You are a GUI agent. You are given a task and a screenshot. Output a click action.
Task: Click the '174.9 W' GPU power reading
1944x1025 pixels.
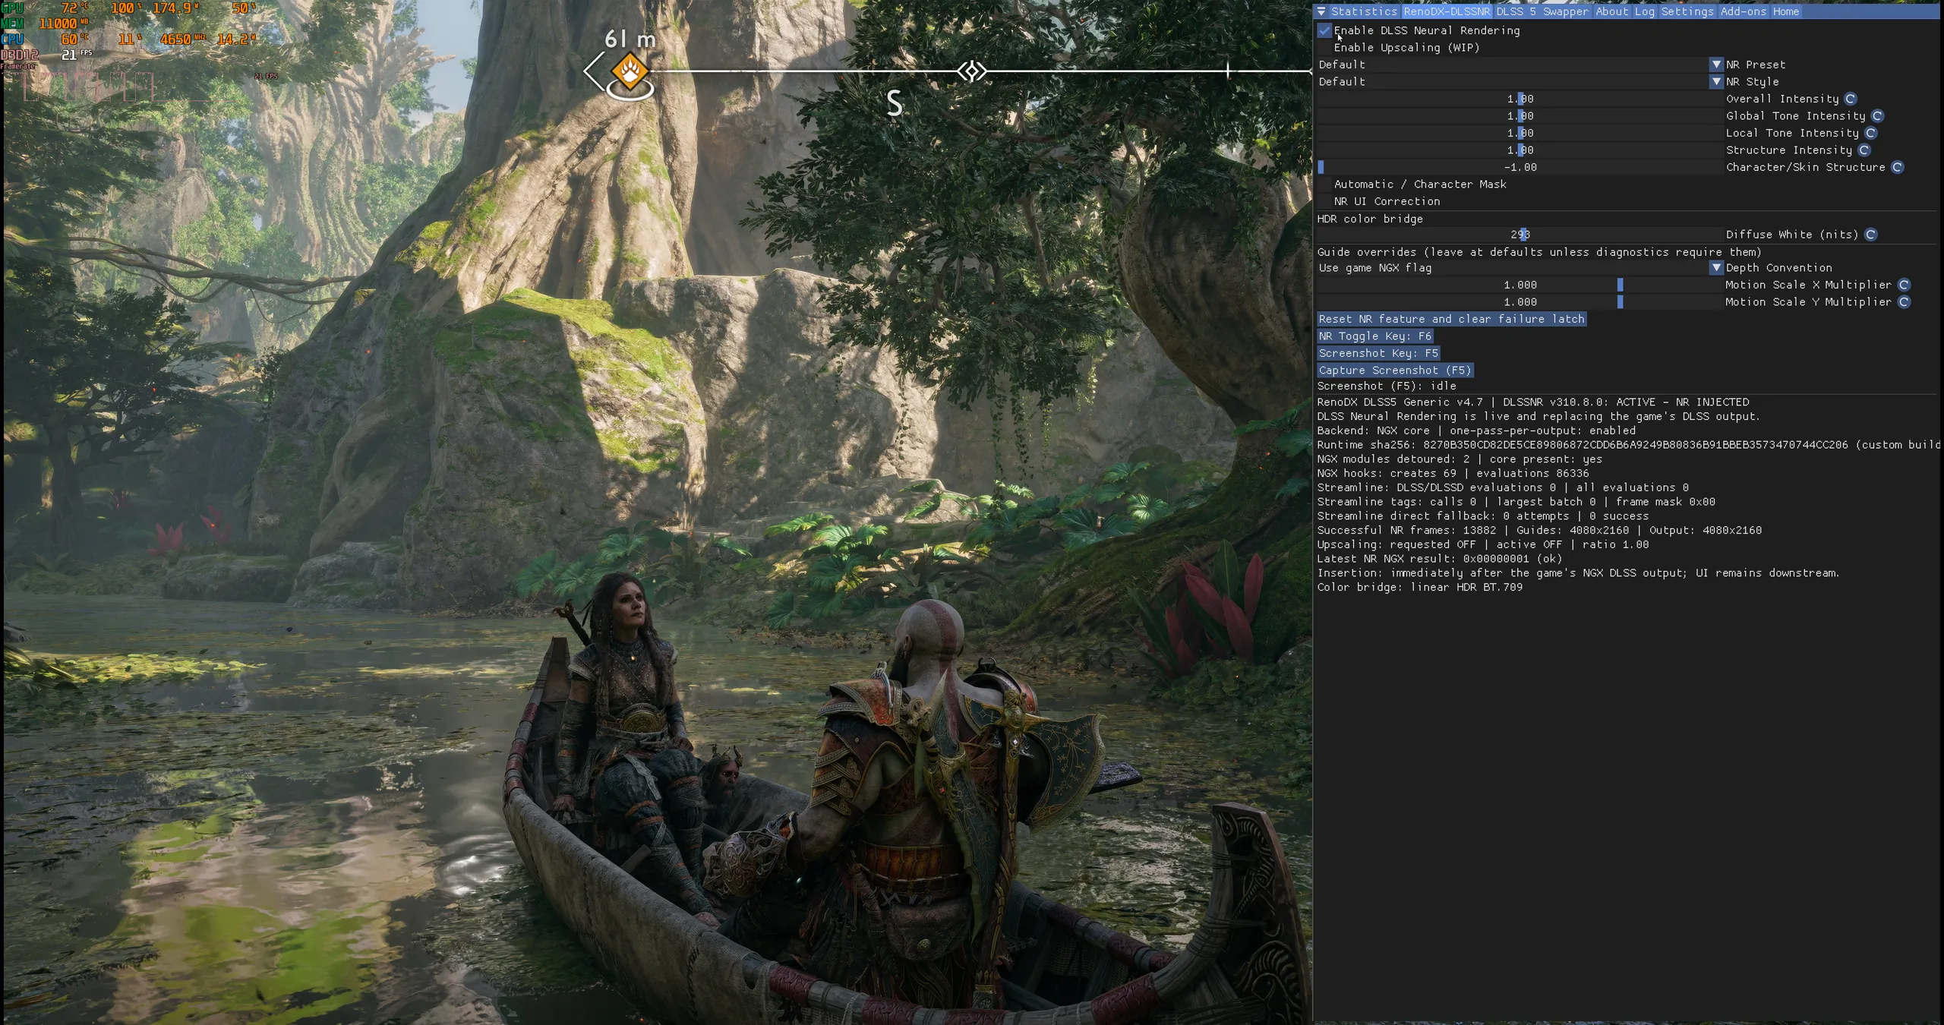[176, 8]
